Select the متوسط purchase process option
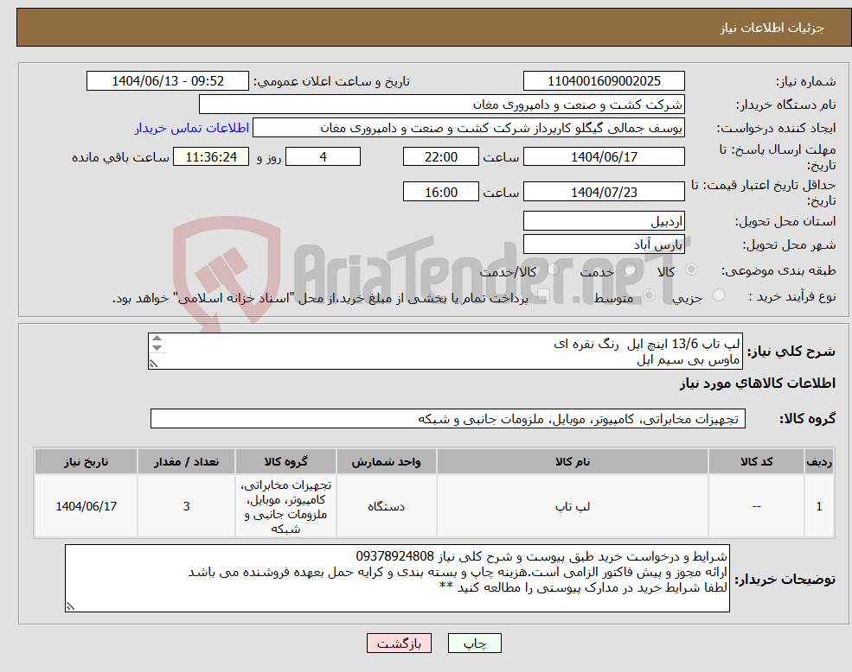This screenshot has width=852, height=672. click(648, 295)
